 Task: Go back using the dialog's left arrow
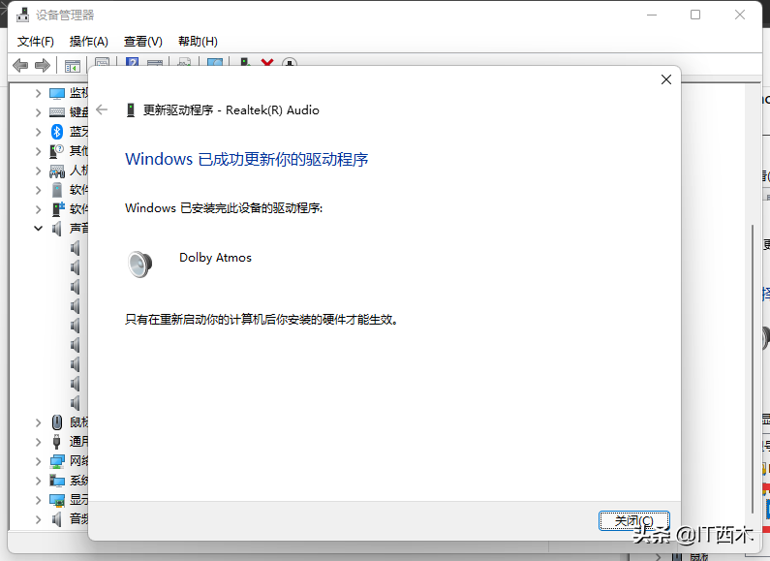(x=102, y=109)
